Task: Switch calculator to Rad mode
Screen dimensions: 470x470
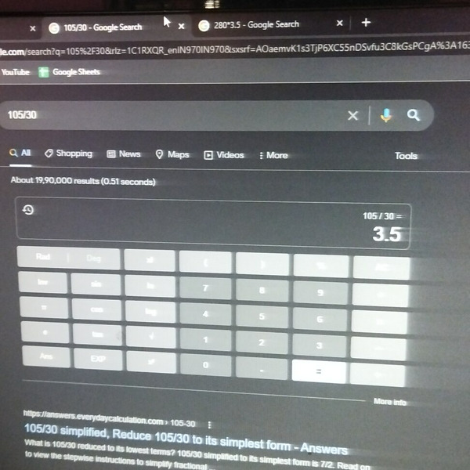Action: tap(43, 257)
